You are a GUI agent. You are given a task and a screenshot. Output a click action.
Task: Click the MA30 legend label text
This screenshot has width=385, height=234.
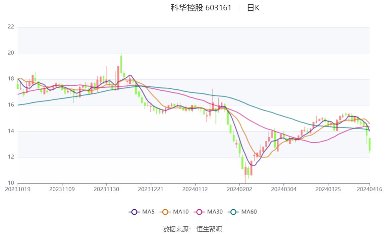215,212
